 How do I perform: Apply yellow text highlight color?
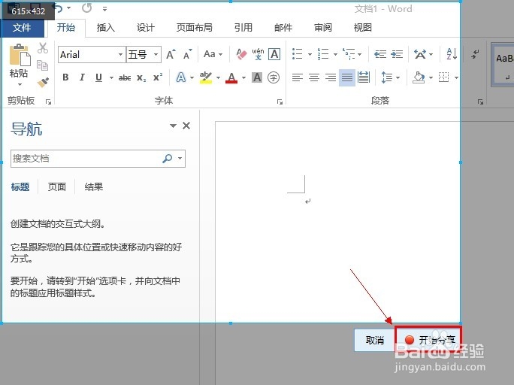[206, 77]
